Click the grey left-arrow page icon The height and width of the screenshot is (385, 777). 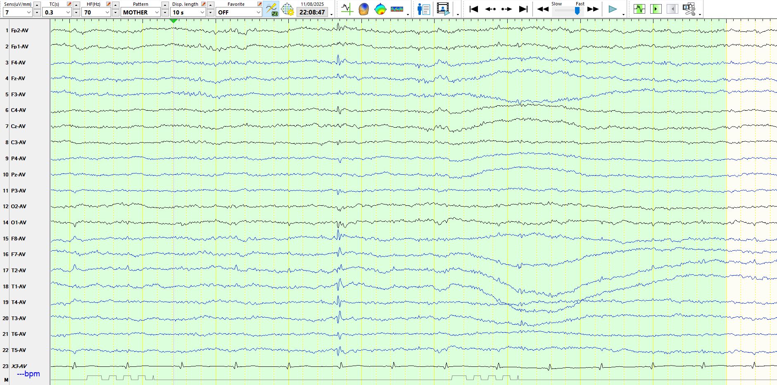[x=672, y=9]
